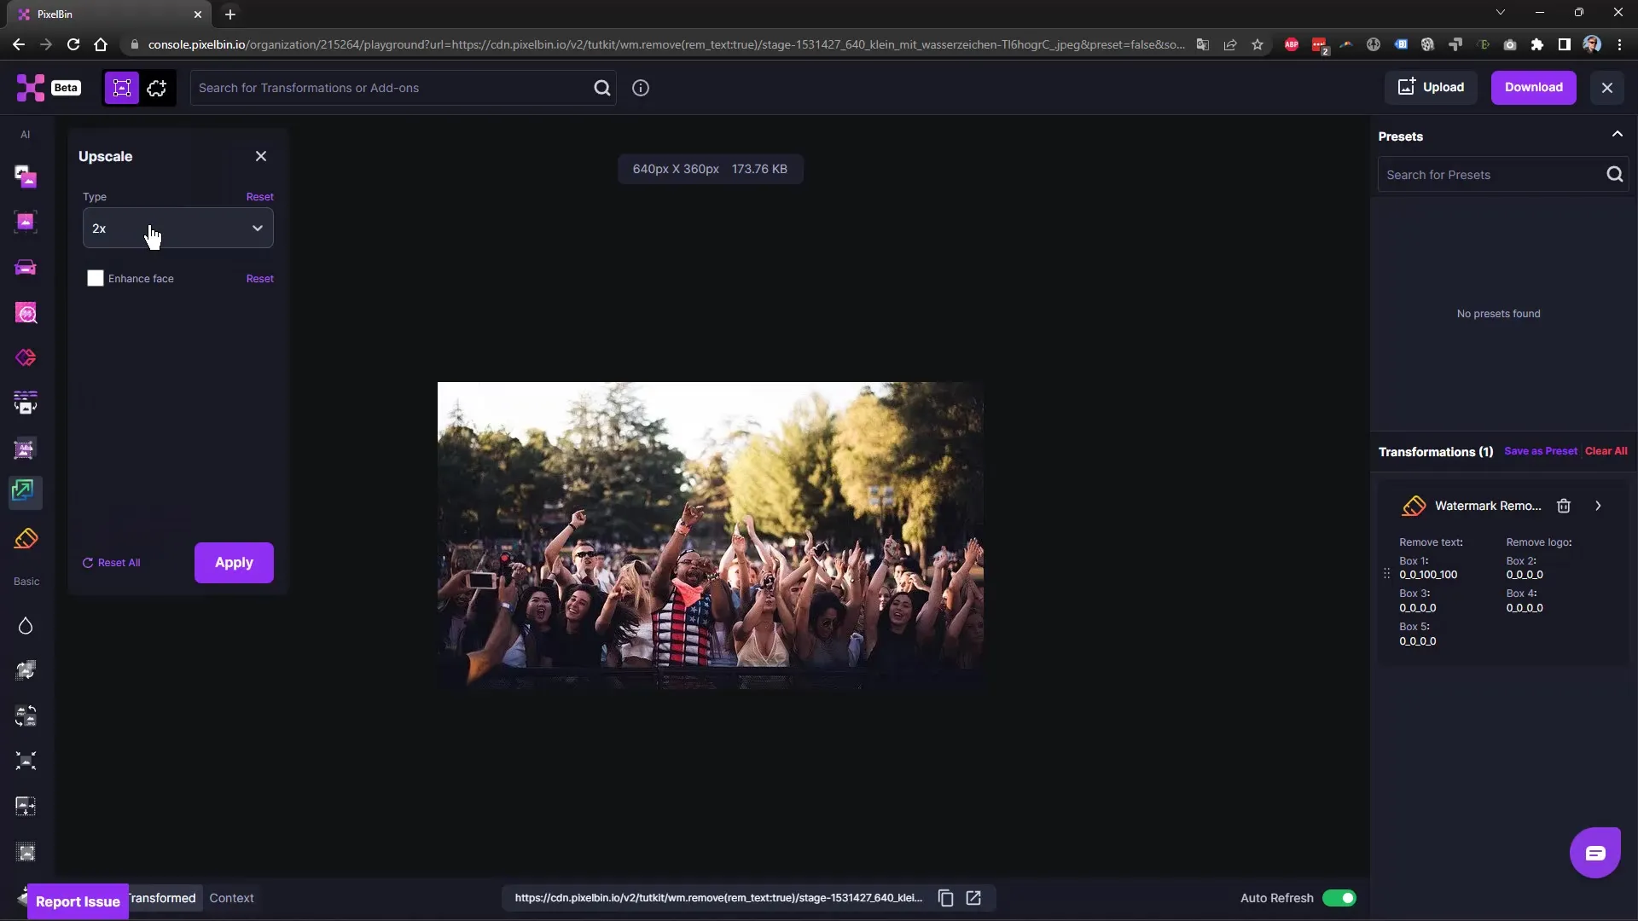The image size is (1638, 921).
Task: Toggle the Transformed tab view
Action: click(x=160, y=897)
